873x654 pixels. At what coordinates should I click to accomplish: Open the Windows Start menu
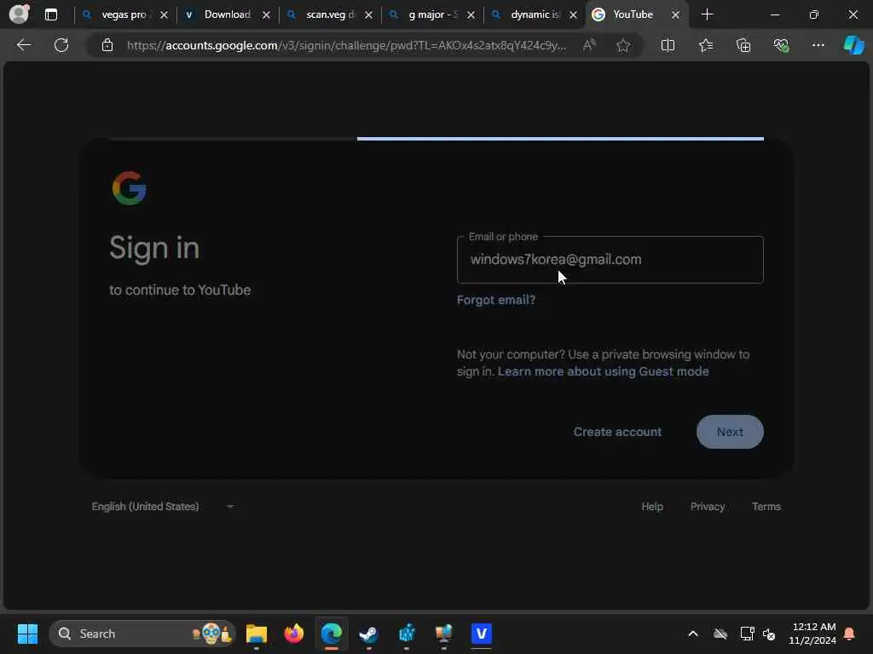coord(27,634)
